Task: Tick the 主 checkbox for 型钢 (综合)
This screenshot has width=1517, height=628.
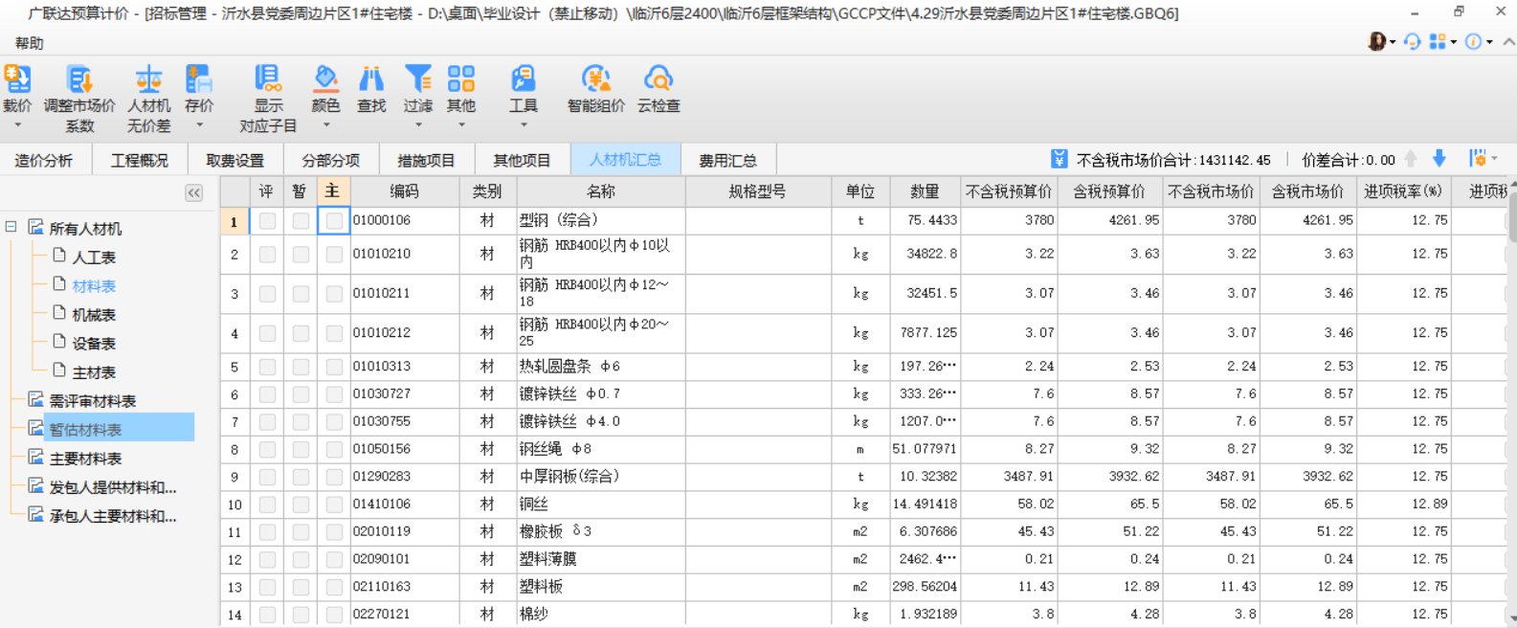Action: coord(334,221)
